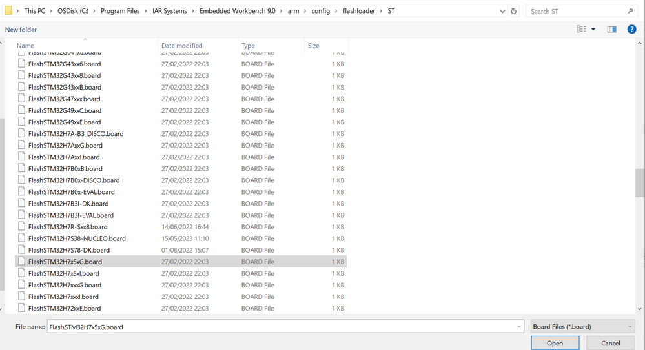Expand chevron after This PC in breadcrumb
Screen dimensions: 645x350
click(52, 11)
